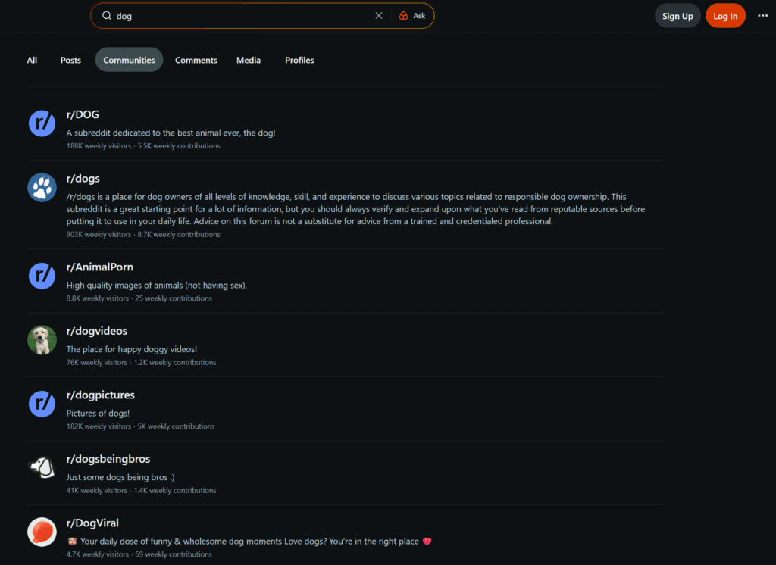This screenshot has height=565, width=776.
Task: Click the r/dogs paw print avatar
Action: click(x=42, y=188)
